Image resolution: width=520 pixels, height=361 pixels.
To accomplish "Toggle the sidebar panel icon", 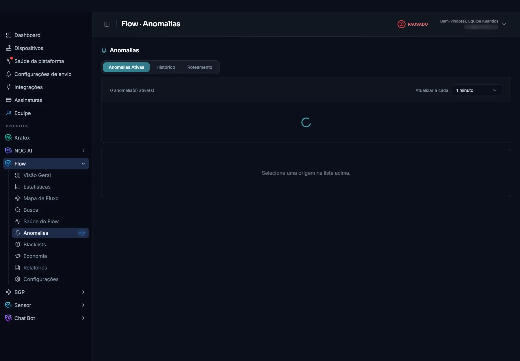I will click(x=107, y=24).
